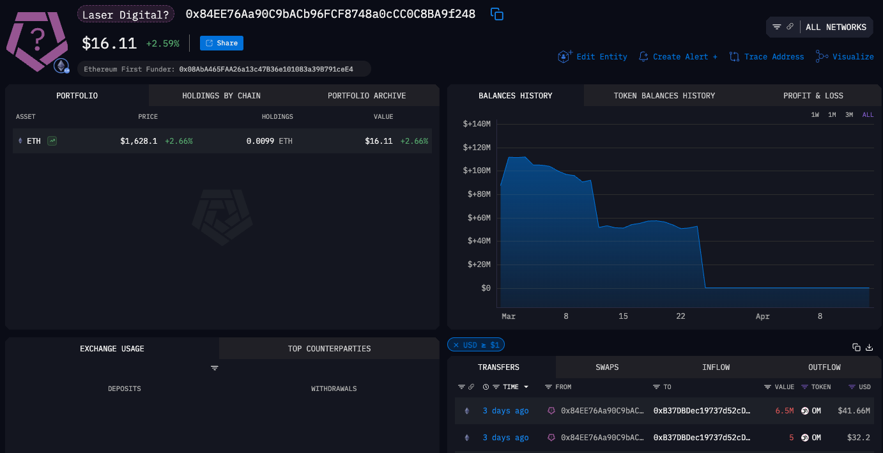
Task: Click the chain-link icon in the transfers header
Action: [x=471, y=387]
